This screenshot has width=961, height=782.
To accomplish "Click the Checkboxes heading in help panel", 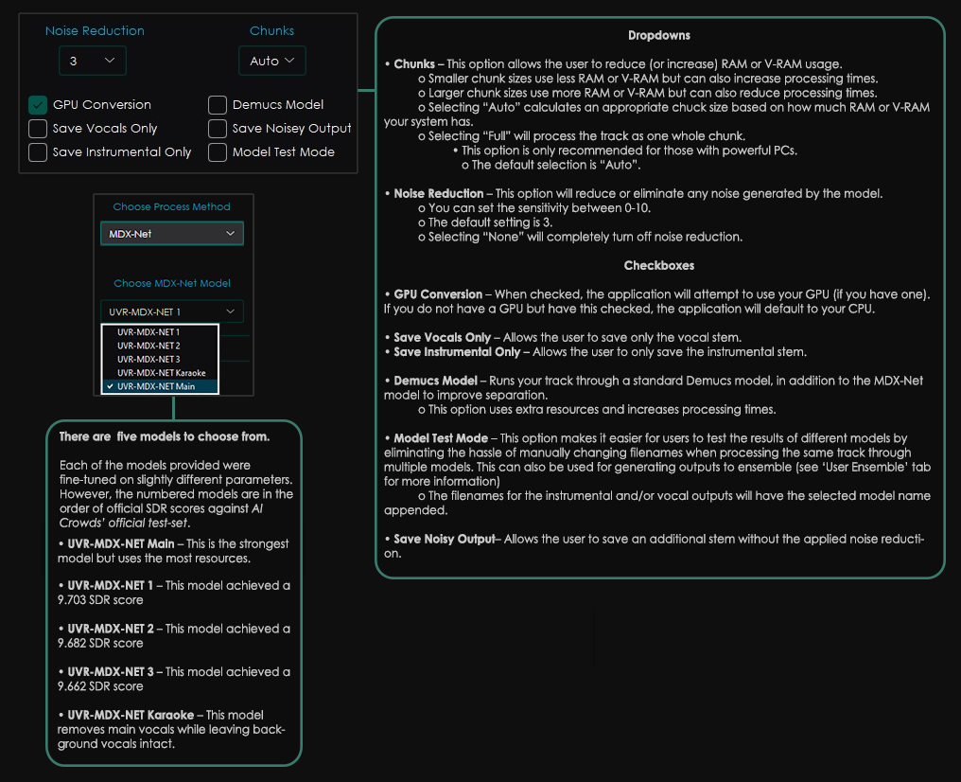I will [x=659, y=266].
